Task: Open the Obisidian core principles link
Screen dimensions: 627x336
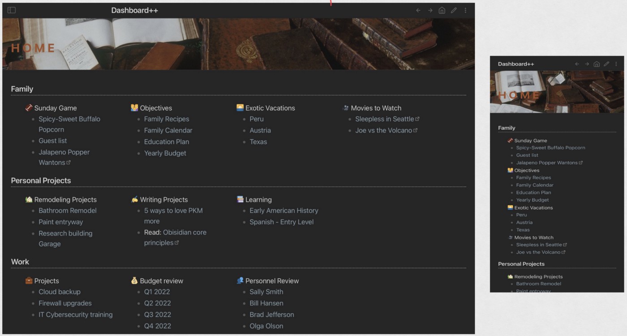Action: click(175, 237)
